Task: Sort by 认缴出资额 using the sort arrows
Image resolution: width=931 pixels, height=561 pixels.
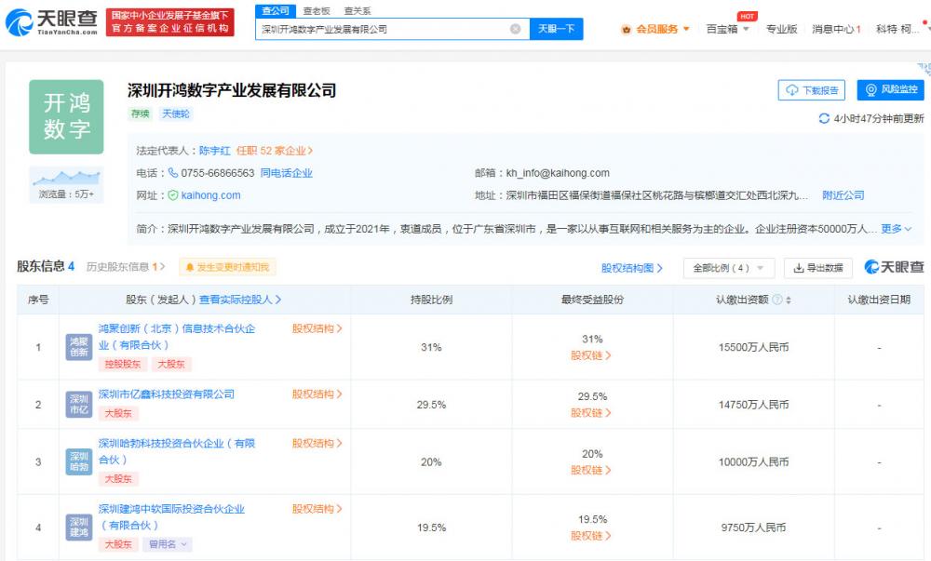Action: click(789, 301)
